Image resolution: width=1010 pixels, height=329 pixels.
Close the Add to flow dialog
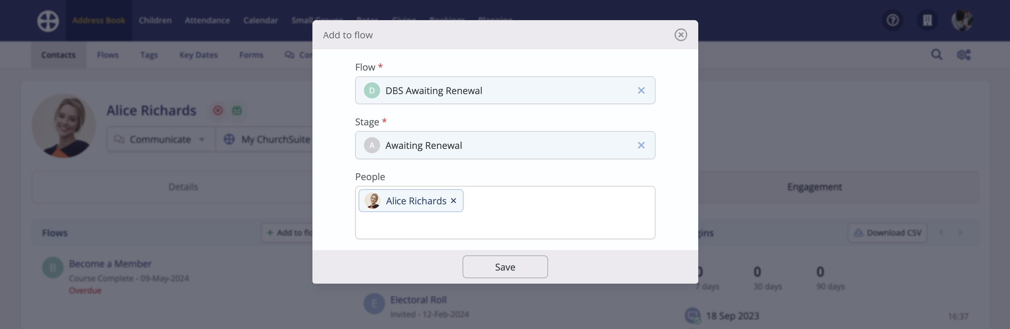coord(681,35)
